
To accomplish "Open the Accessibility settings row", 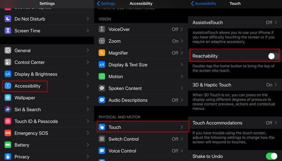I will click(47, 86).
